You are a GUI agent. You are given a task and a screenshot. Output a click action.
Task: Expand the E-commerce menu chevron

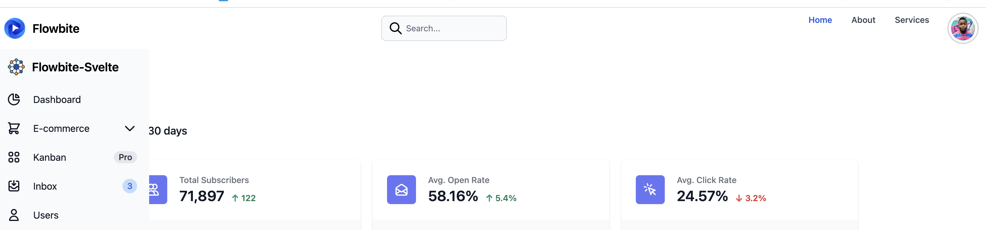(x=130, y=128)
